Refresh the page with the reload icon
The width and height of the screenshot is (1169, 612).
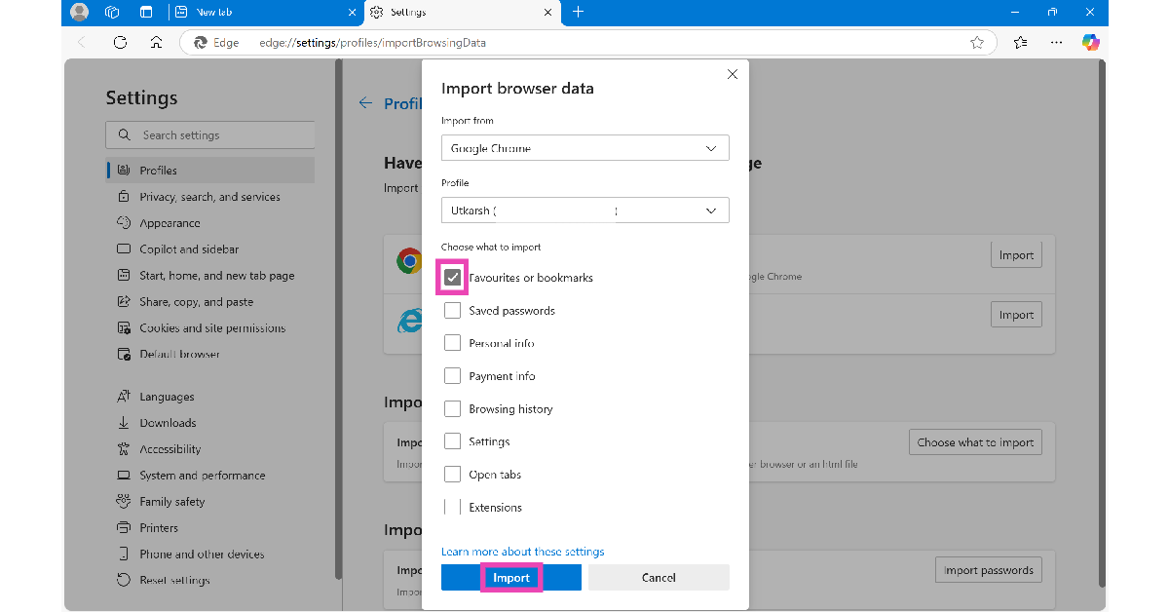tap(120, 43)
